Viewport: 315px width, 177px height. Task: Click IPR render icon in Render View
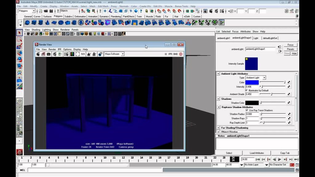click(x=55, y=54)
